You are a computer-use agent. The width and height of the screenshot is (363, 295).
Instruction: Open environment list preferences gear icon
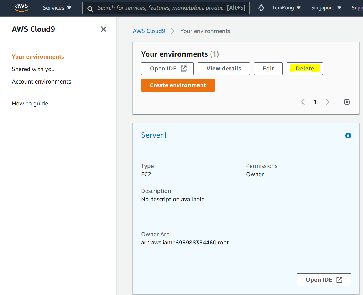[x=347, y=102]
